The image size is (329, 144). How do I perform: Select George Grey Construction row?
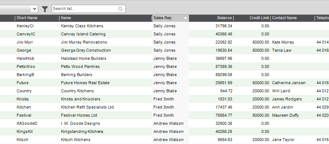pyautogui.click(x=164, y=50)
